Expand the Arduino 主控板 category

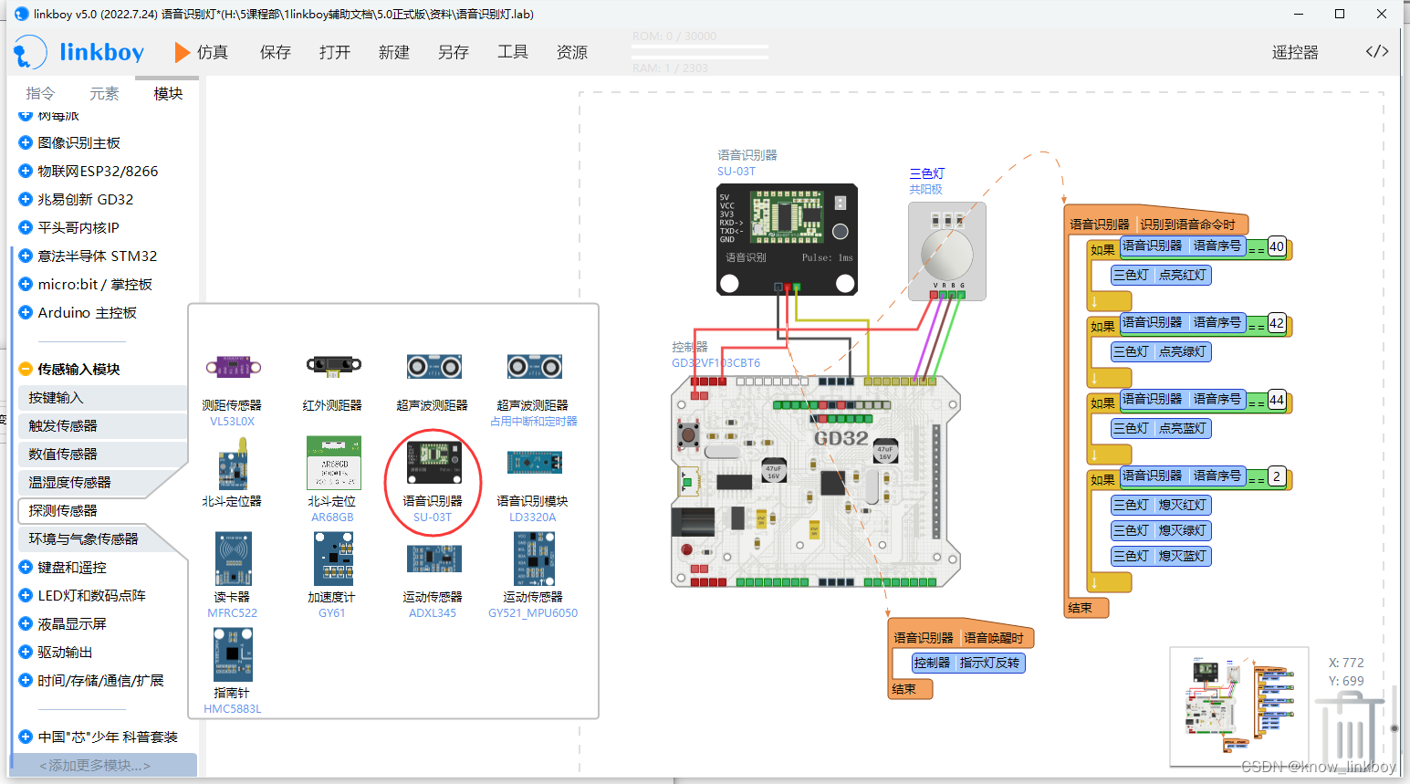click(x=87, y=312)
